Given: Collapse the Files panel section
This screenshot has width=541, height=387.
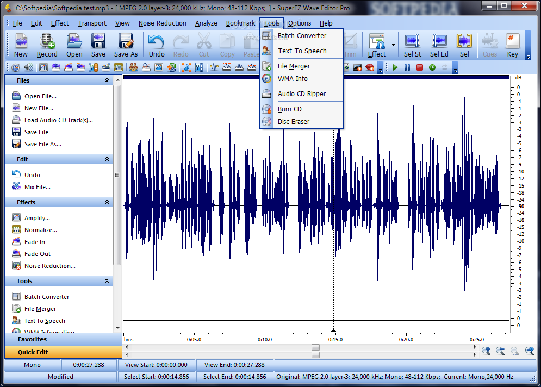Looking at the screenshot, I should pos(107,80).
